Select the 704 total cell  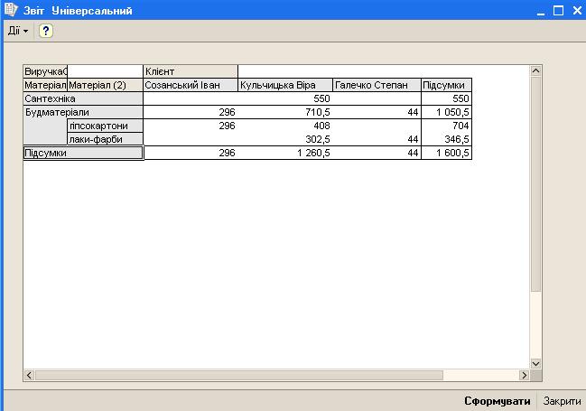[x=446, y=126]
